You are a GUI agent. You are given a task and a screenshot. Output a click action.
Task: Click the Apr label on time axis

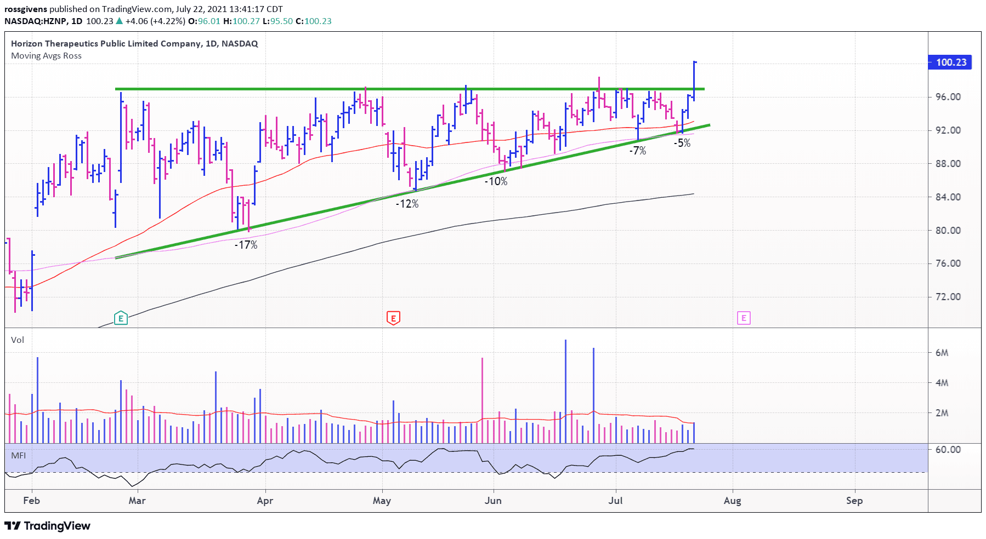point(265,501)
